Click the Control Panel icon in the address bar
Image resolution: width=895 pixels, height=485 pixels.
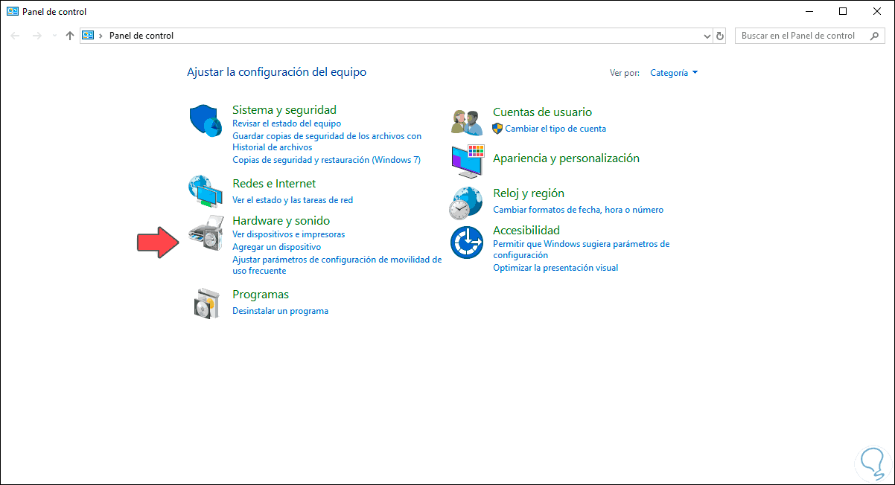click(88, 36)
